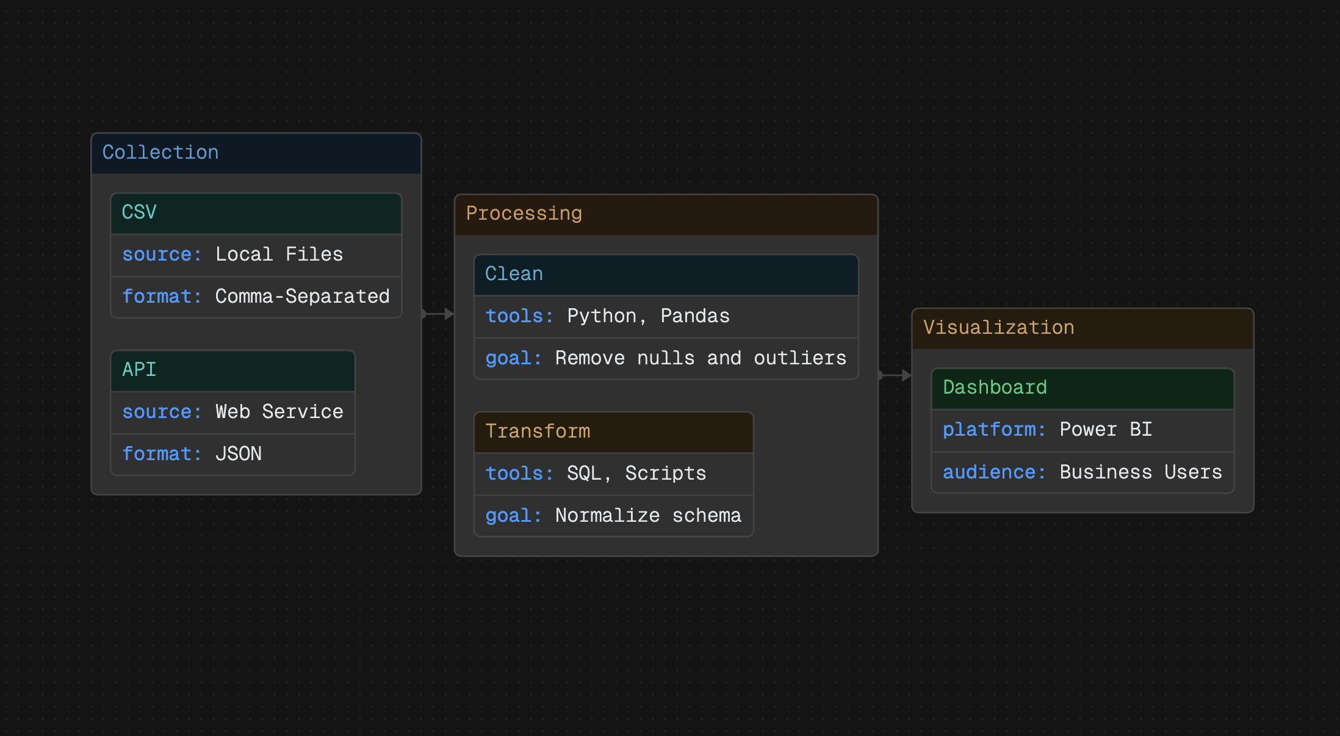Select the 'source: Local Files' row
The image size is (1340, 736).
coord(256,255)
